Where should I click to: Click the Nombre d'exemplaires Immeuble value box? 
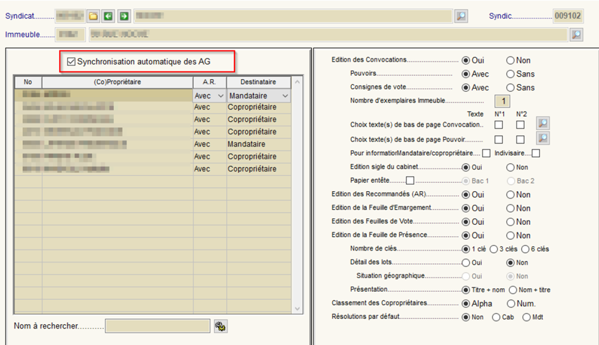(x=502, y=101)
